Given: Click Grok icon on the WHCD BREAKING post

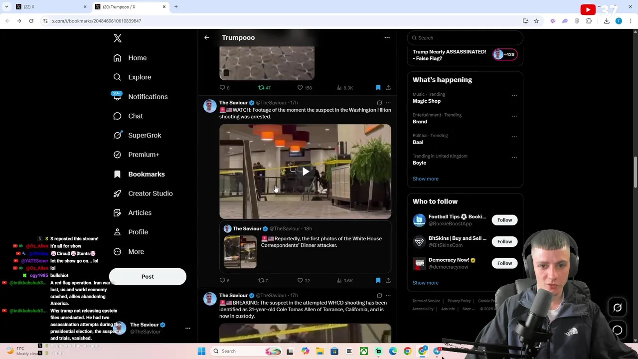Looking at the screenshot, I should tap(379, 296).
